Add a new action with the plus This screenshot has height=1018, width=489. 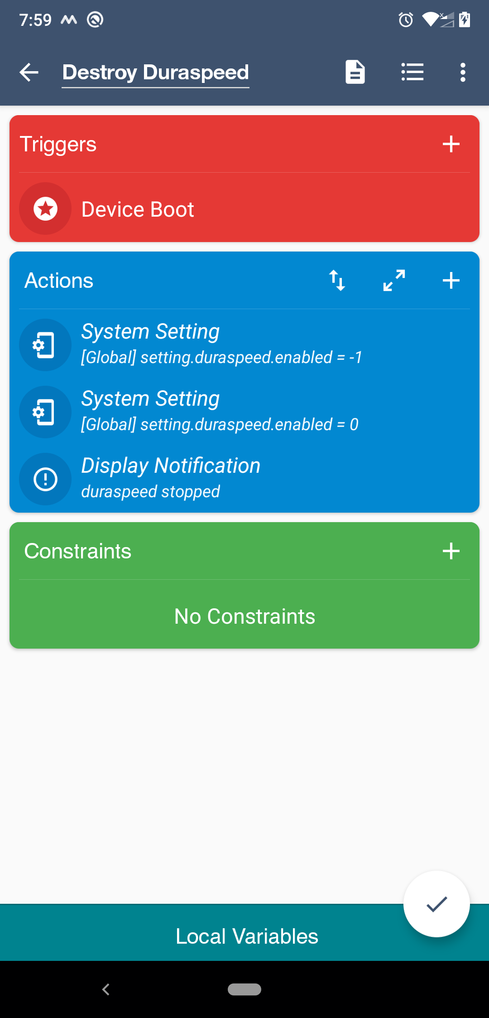451,280
